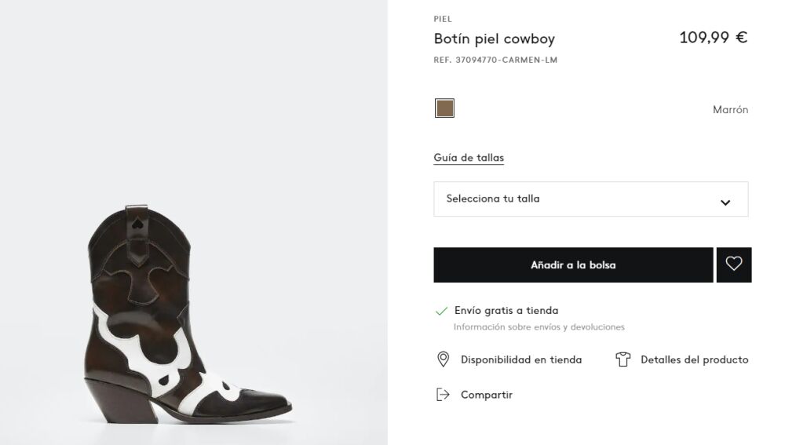Open Información sobre envíos y devoluciones
The image size is (785, 445).
(x=539, y=327)
